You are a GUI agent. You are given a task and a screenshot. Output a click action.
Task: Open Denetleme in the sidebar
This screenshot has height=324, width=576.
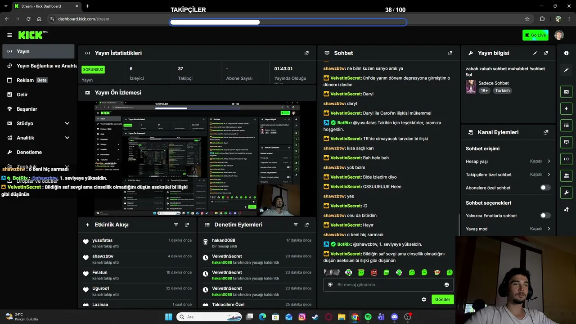pos(38,152)
